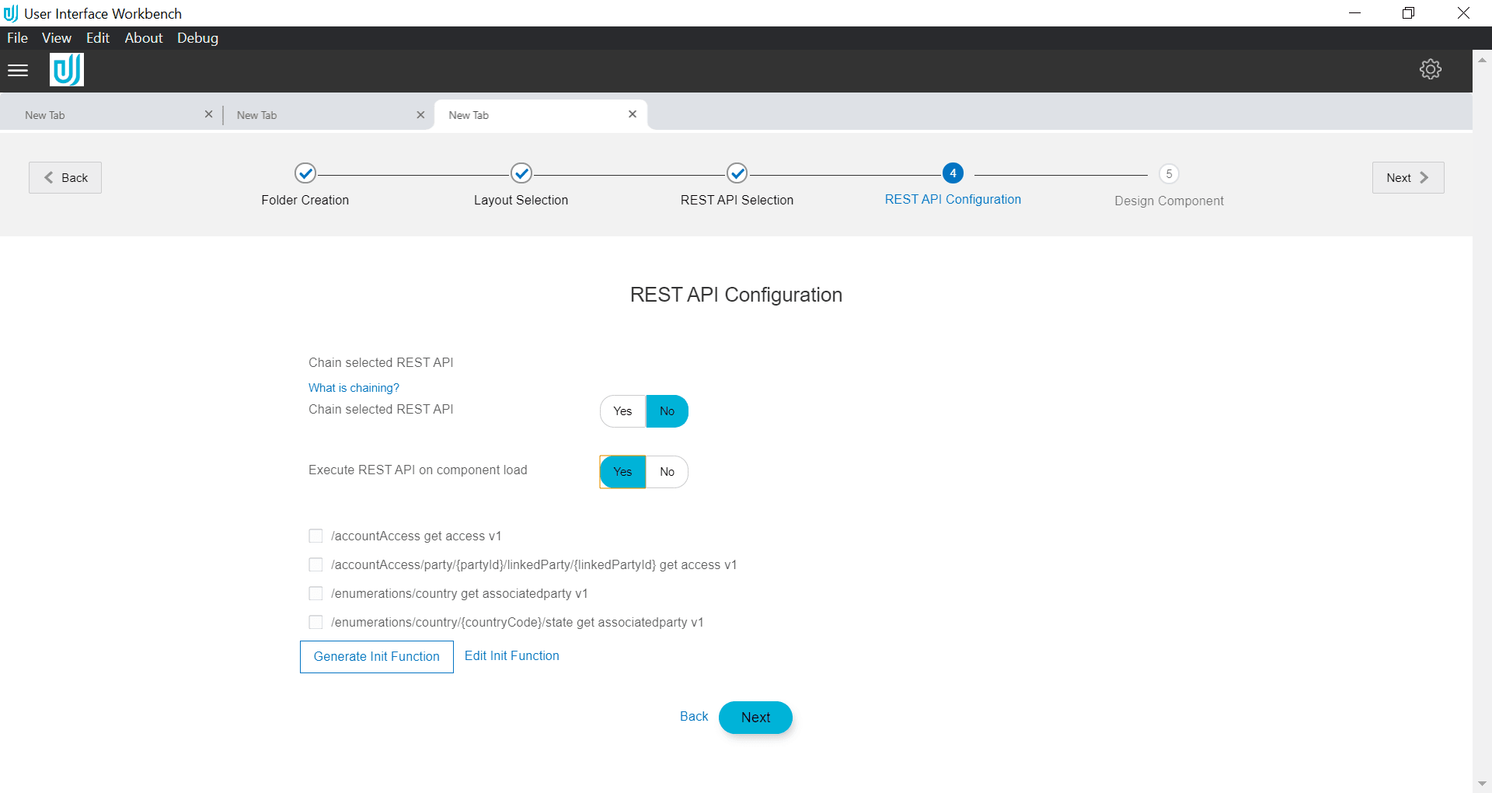Image resolution: width=1492 pixels, height=793 pixels.
Task: Check the /enumerations/country get associatedparty v1 checkbox
Action: 315,593
